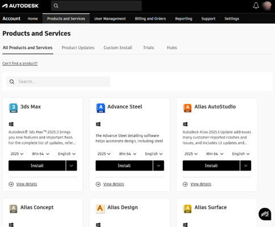Click the 3ds Max product icon

(13, 108)
